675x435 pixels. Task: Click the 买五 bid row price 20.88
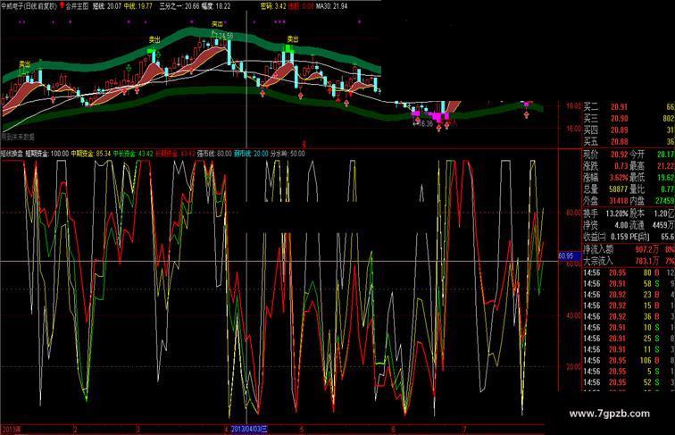619,142
